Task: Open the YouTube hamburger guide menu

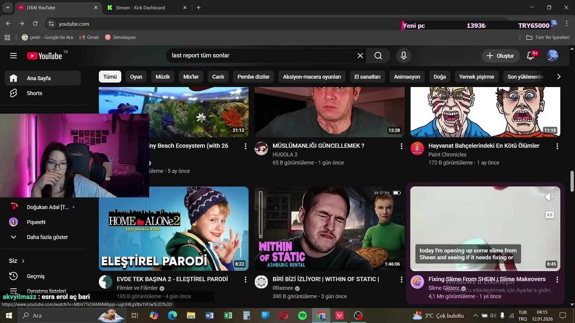Action: [13, 56]
